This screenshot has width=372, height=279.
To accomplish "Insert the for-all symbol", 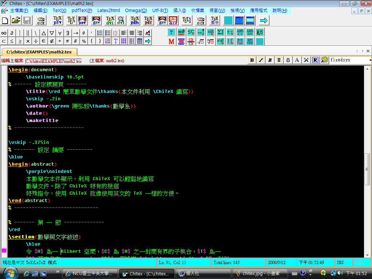I will coord(60,33).
